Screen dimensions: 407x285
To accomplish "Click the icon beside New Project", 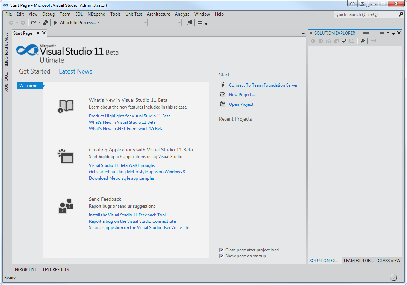I will click(x=223, y=94).
